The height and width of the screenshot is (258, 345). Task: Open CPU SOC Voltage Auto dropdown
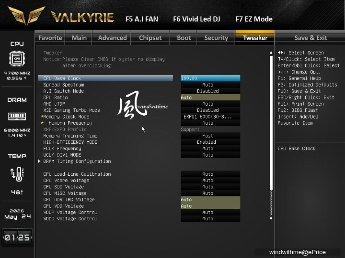click(210, 187)
